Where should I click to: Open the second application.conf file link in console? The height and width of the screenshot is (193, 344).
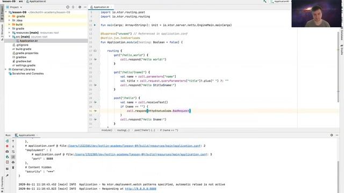click(x=141, y=154)
